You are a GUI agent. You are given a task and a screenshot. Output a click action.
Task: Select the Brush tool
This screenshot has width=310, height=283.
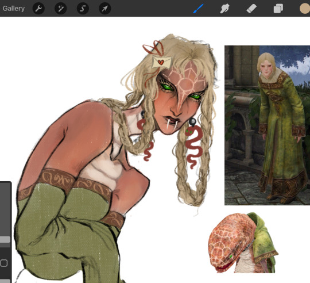[198, 9]
